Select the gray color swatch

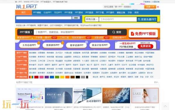coord(83,77)
